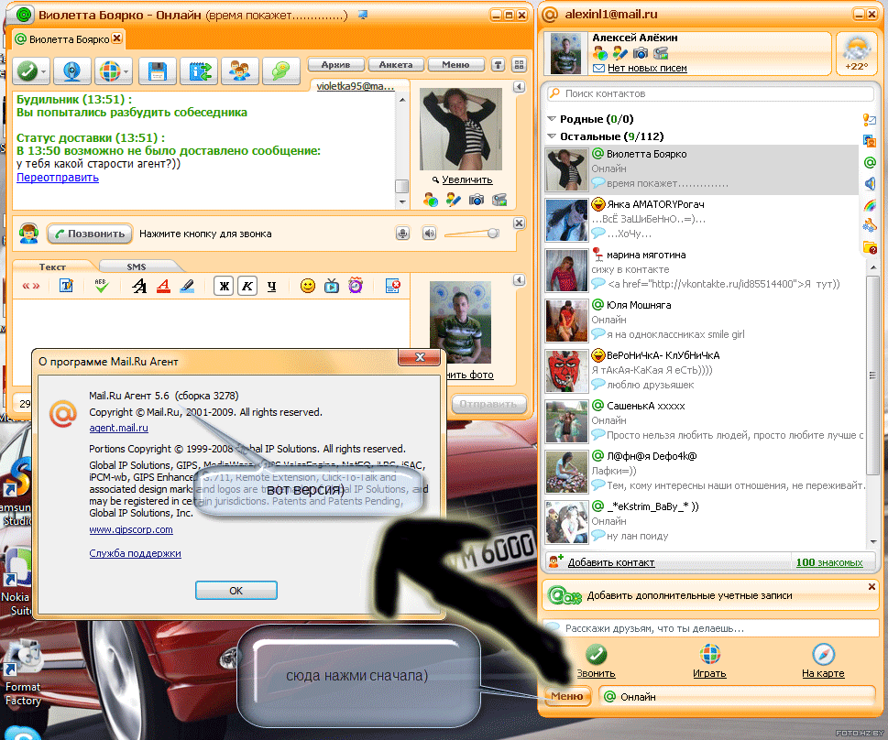
Task: Click the green phone call icon in chat toolbar
Action: [27, 71]
